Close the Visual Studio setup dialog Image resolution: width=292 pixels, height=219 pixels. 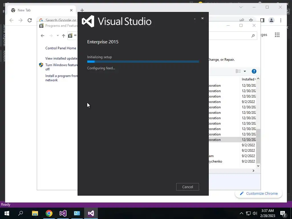(x=202, y=18)
